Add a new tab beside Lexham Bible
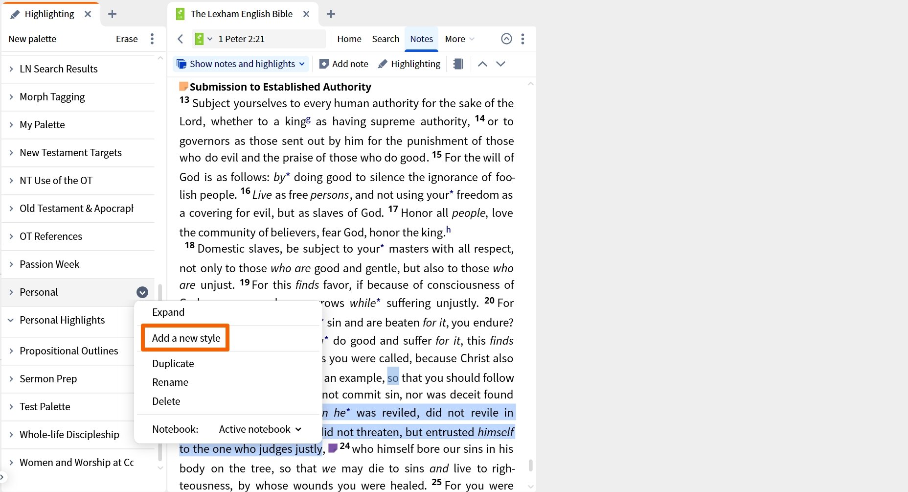This screenshot has height=492, width=908. 331,14
